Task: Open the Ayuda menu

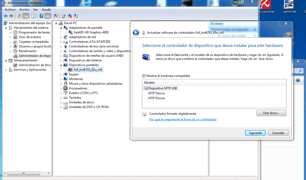Action: click(46, 9)
